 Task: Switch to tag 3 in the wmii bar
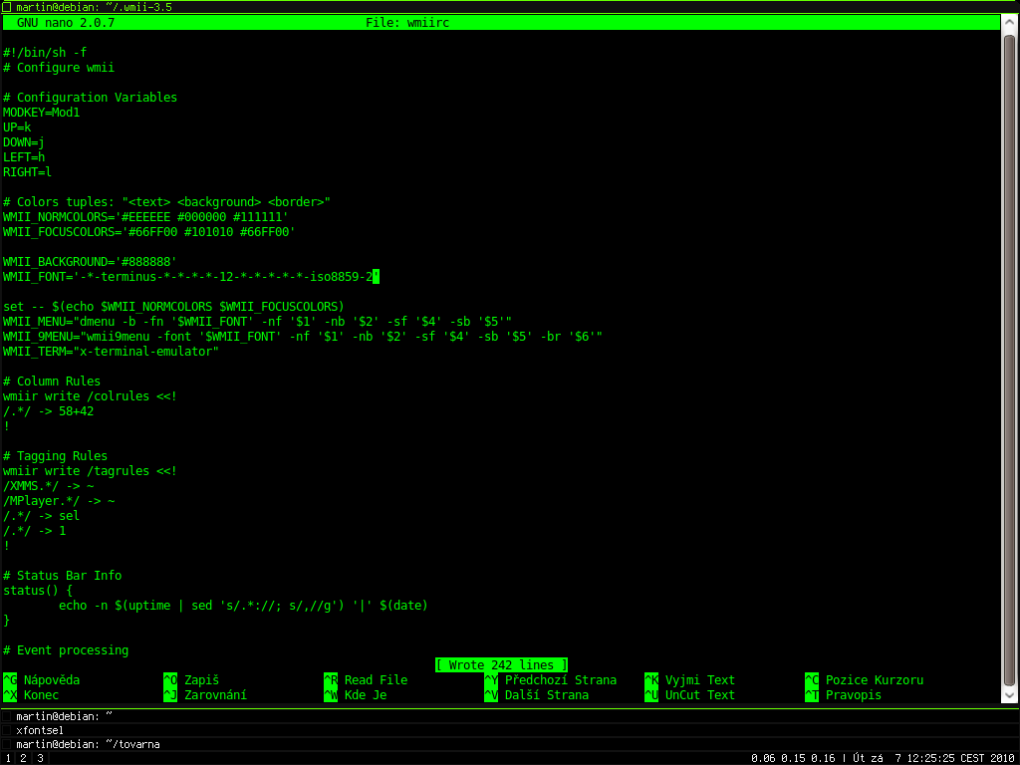[x=40, y=758]
